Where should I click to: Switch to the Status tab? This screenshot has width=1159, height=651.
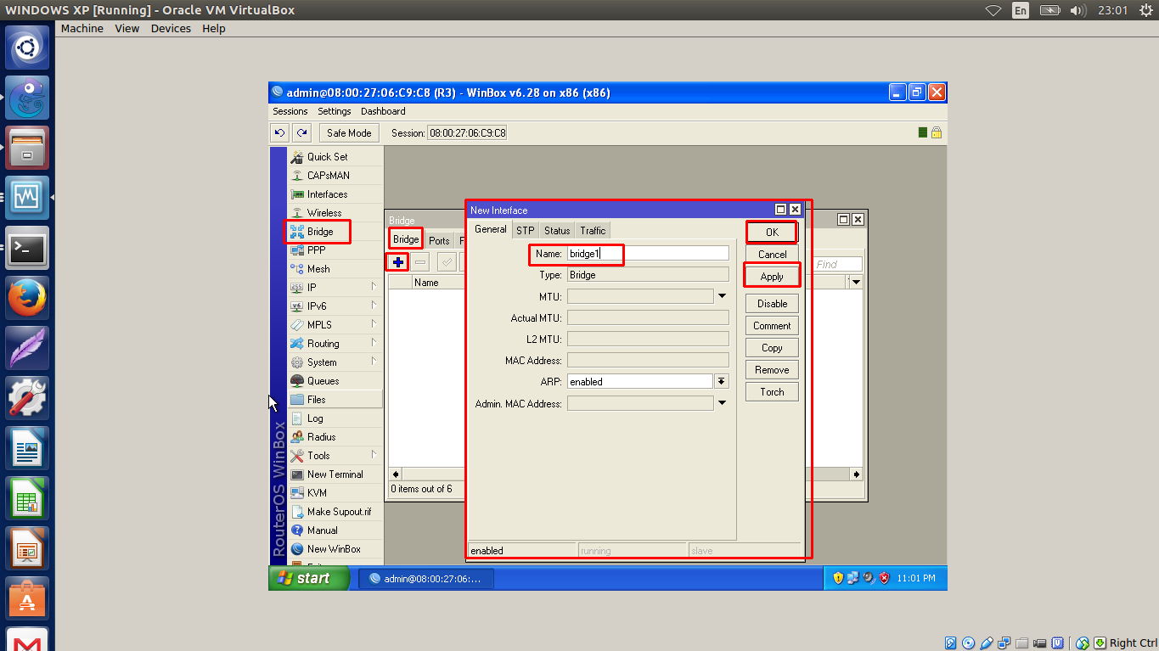pos(557,231)
